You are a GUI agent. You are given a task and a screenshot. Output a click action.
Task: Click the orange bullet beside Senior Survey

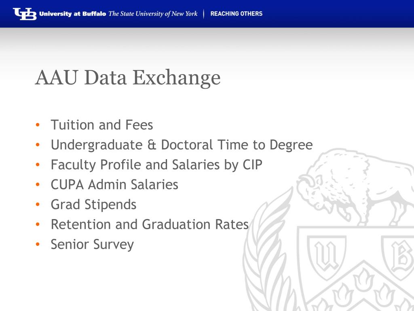pyautogui.click(x=38, y=244)
